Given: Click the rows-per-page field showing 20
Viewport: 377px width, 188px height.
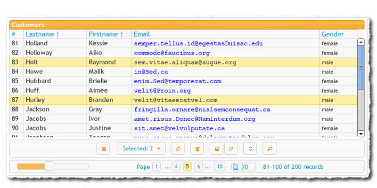Looking at the screenshot, I should click(244, 167).
